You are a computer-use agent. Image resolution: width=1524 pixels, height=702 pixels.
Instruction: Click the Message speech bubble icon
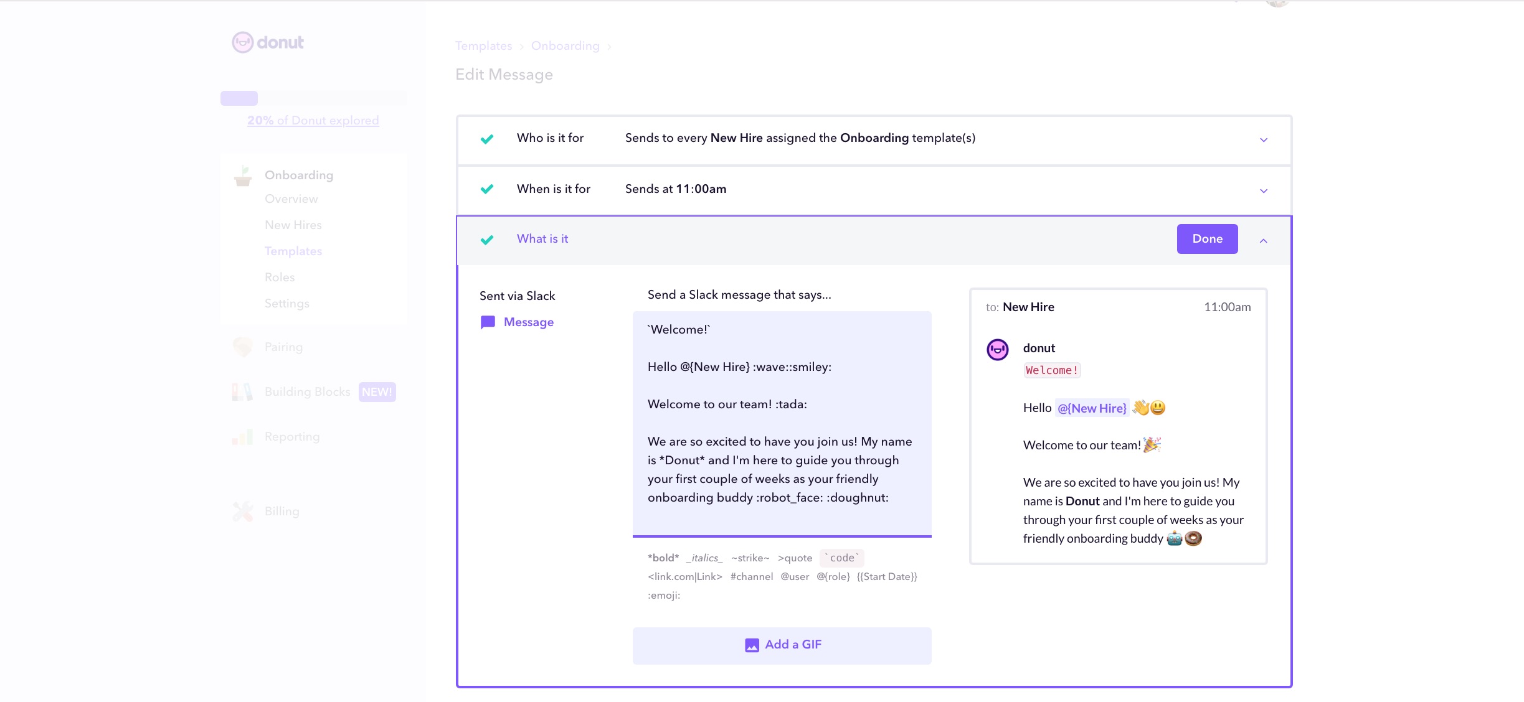tap(488, 322)
